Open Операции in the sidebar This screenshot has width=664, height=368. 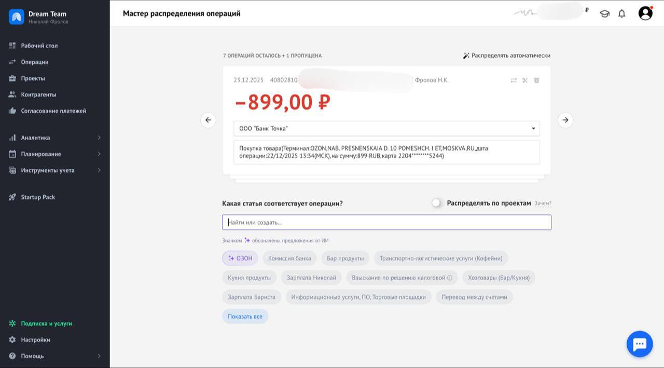[x=35, y=62]
